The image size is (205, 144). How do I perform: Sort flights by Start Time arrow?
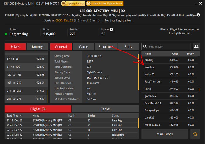(x=21, y=116)
